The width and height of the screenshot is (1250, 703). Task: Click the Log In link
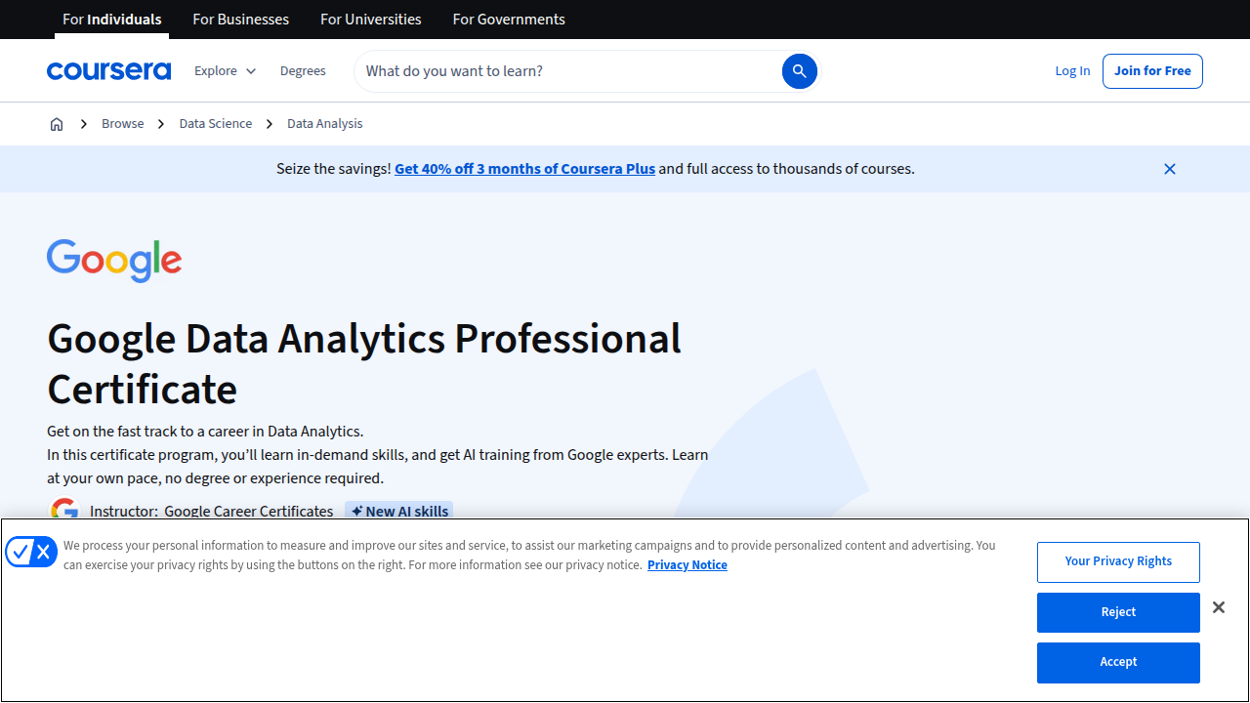click(1072, 71)
